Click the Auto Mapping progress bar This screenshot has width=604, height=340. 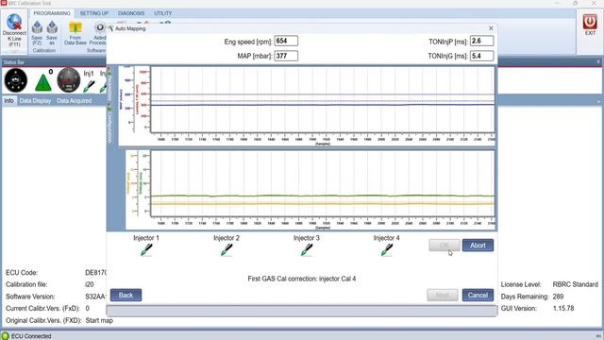[x=302, y=311]
